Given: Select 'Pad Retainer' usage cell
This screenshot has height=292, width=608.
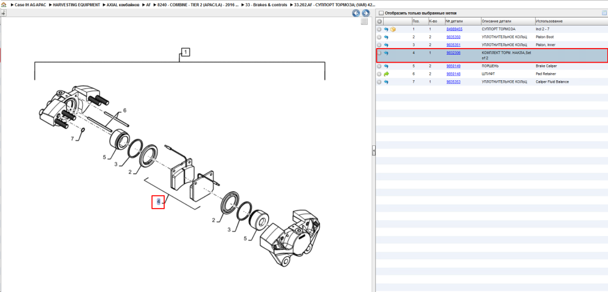Looking at the screenshot, I should click(x=546, y=74).
